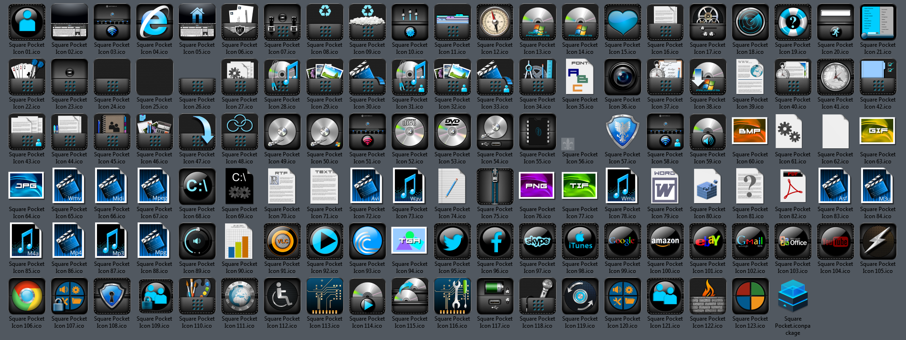This screenshot has width=906, height=340.
Task: Choose the question mark file Icon 81.ico
Action: [750, 187]
